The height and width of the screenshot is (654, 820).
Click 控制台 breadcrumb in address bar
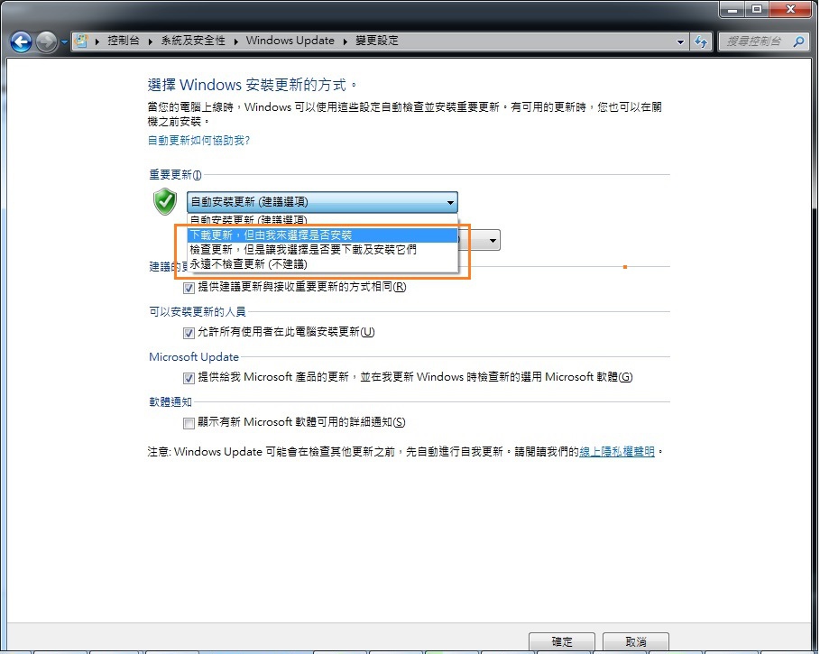click(x=124, y=41)
